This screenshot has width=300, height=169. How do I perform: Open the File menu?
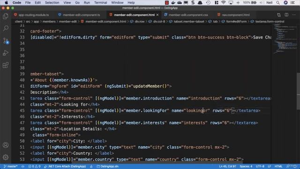click(x=28, y=2)
